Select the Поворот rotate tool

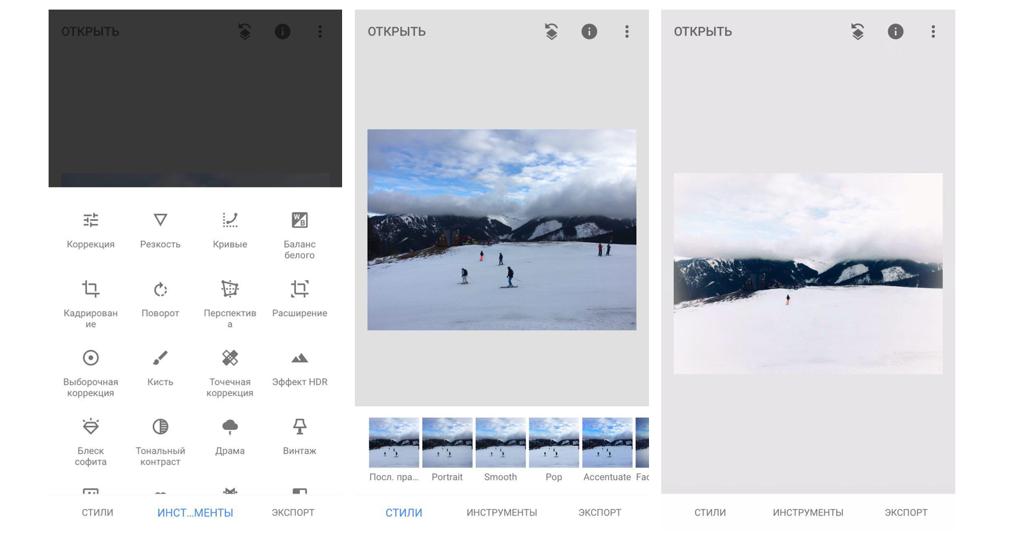(160, 298)
